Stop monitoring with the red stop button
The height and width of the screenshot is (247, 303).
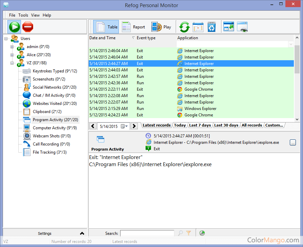[28, 27]
